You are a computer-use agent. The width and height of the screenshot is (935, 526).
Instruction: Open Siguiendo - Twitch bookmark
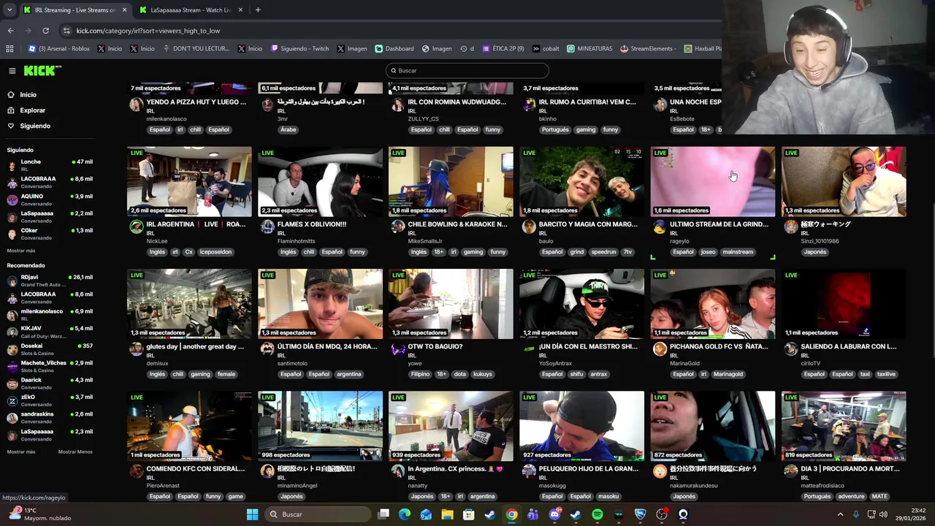click(x=299, y=49)
